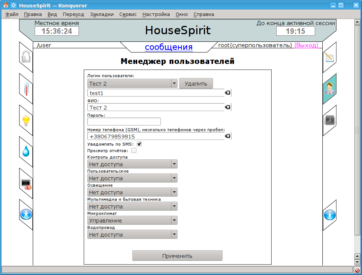Click the blue accessibility figure icon
This screenshot has width=362, height=275.
(26, 215)
